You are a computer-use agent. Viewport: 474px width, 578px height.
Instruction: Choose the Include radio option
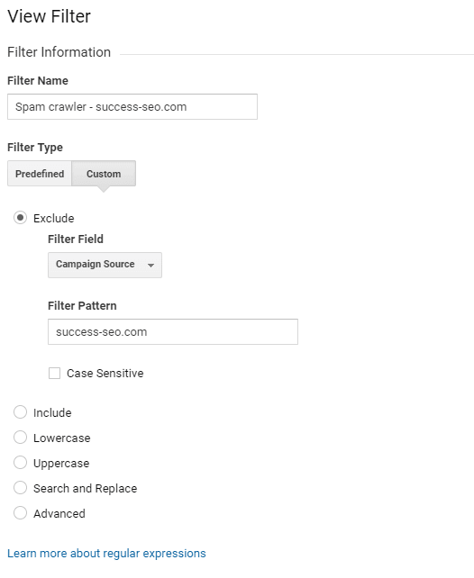[21, 412]
